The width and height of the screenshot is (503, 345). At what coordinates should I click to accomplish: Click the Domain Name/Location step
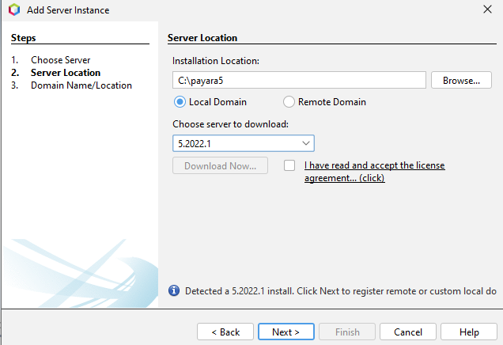(x=81, y=85)
